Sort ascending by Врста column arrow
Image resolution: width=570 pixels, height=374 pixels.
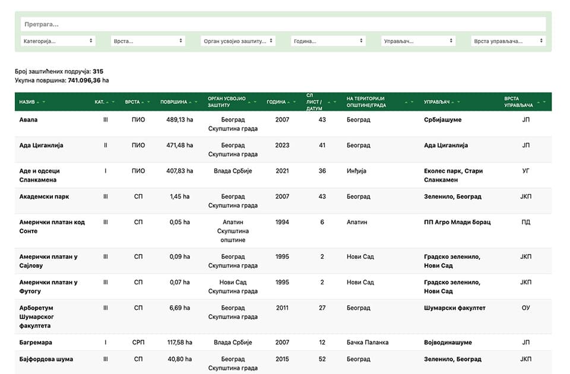(143, 102)
